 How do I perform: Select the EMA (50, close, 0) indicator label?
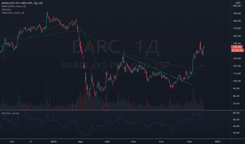(x=13, y=13)
